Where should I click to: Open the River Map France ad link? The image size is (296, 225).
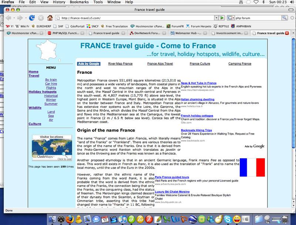click(120, 64)
